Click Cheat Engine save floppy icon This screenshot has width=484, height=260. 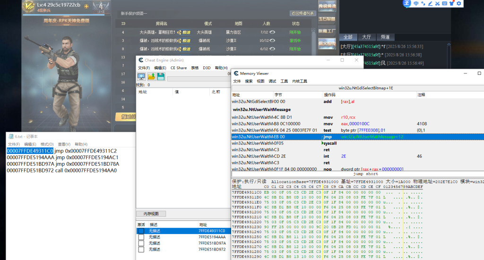[x=161, y=77]
